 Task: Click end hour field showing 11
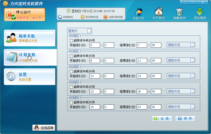(x=142, y=61)
